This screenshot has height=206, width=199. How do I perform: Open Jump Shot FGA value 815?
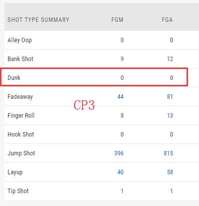click(x=169, y=153)
